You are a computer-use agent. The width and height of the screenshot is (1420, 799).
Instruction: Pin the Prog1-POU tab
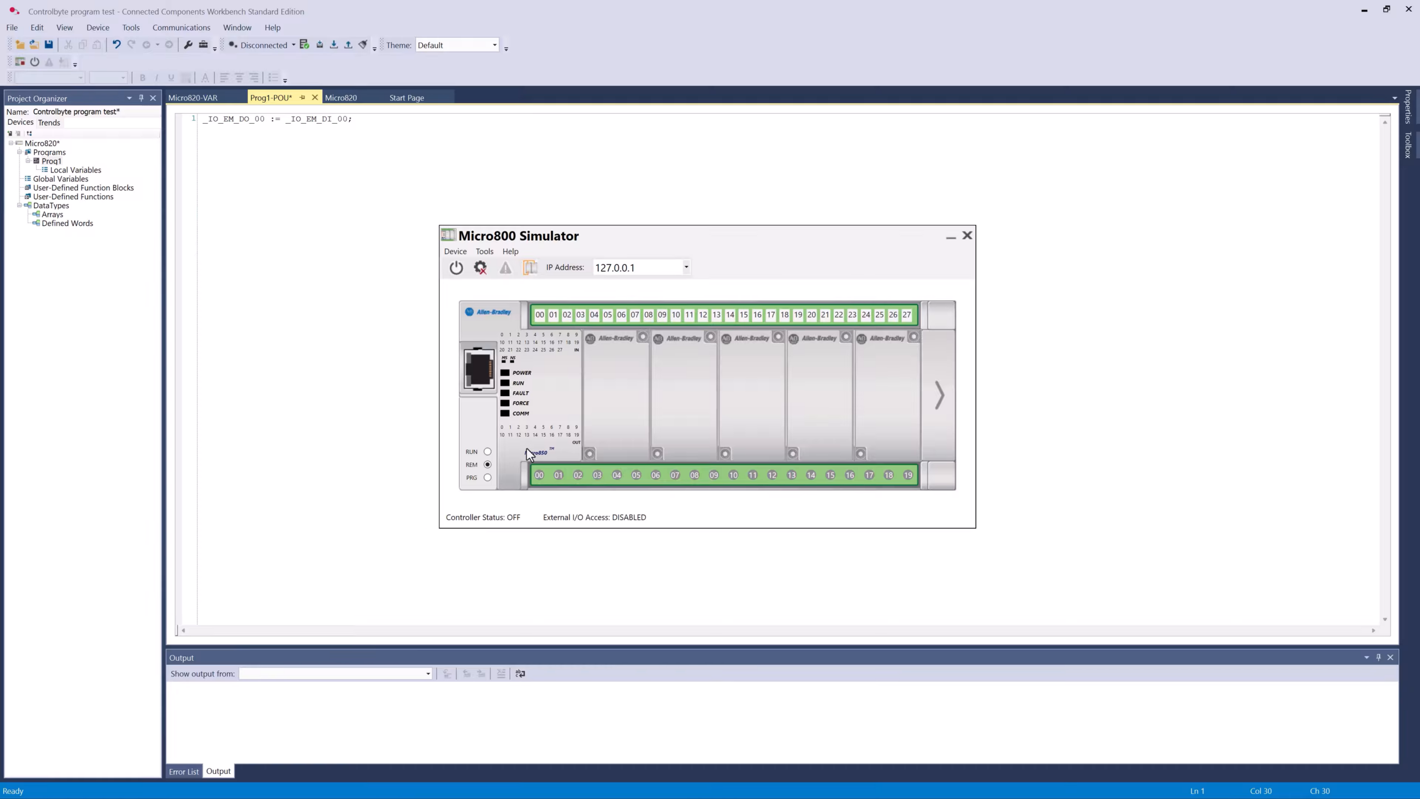[302, 98]
